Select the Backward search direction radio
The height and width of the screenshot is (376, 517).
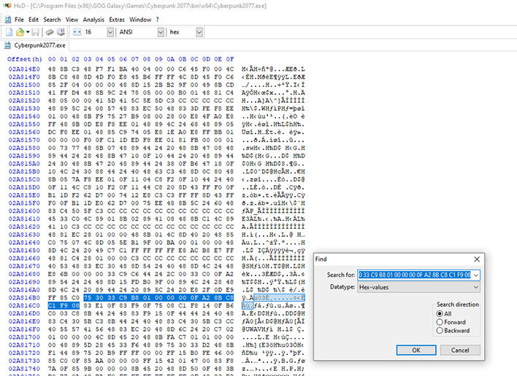[440, 331]
